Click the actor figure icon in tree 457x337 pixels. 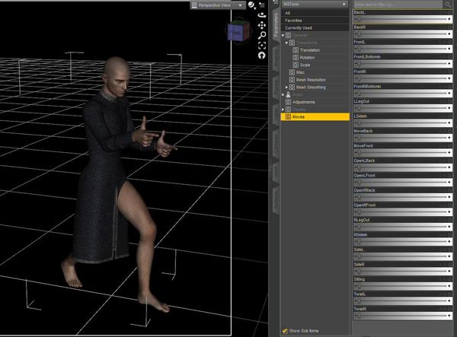(288, 94)
